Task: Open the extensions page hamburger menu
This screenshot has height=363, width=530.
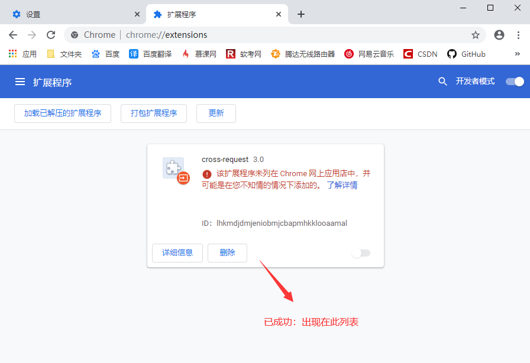Action: 20,82
